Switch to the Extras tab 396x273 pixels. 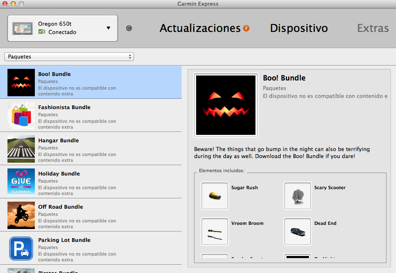[373, 28]
